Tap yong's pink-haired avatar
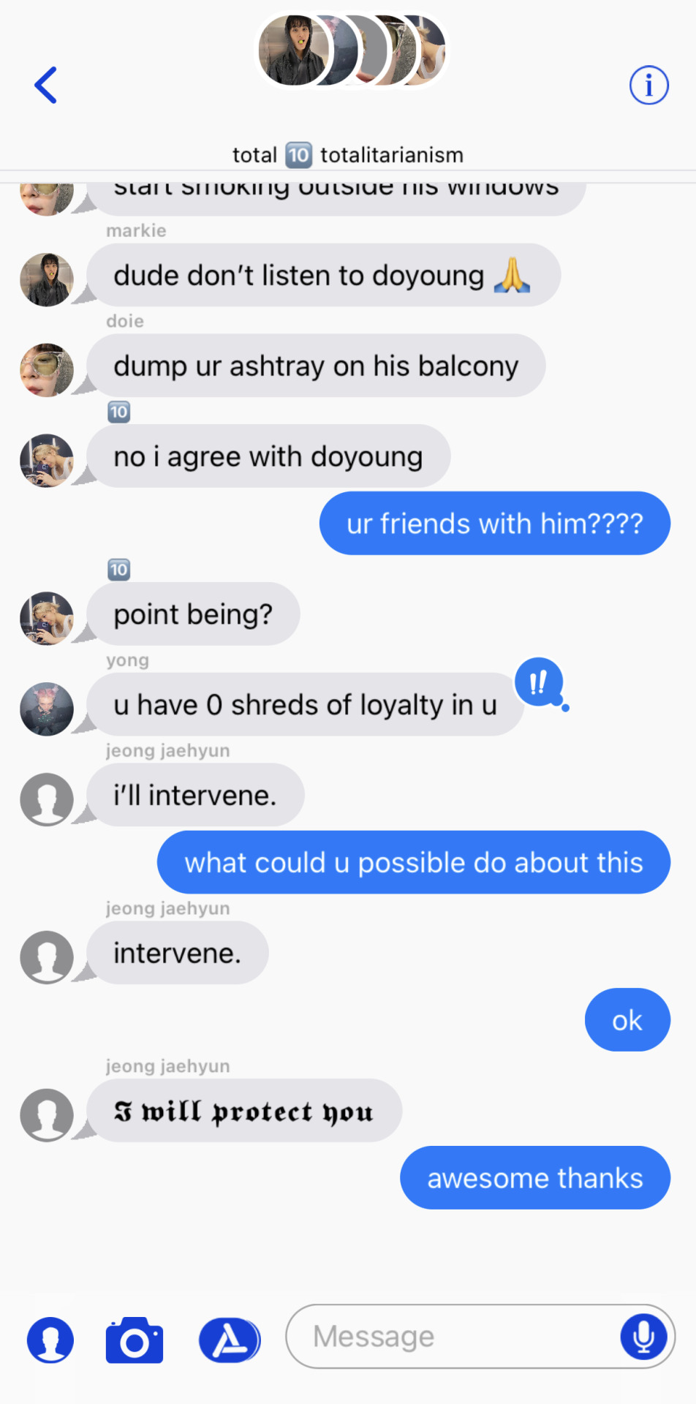Image resolution: width=696 pixels, height=1404 pixels. 47,709
